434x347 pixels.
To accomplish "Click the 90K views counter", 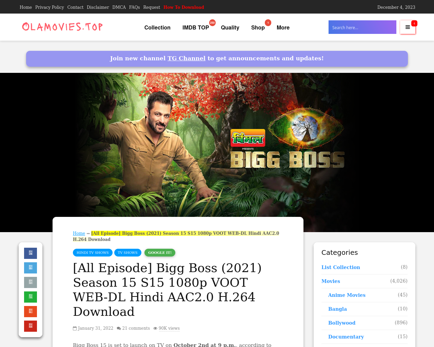I will (169, 328).
